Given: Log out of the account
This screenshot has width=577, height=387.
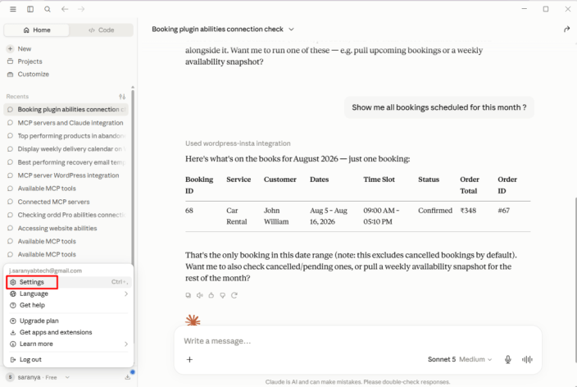Looking at the screenshot, I should [x=68, y=359].
